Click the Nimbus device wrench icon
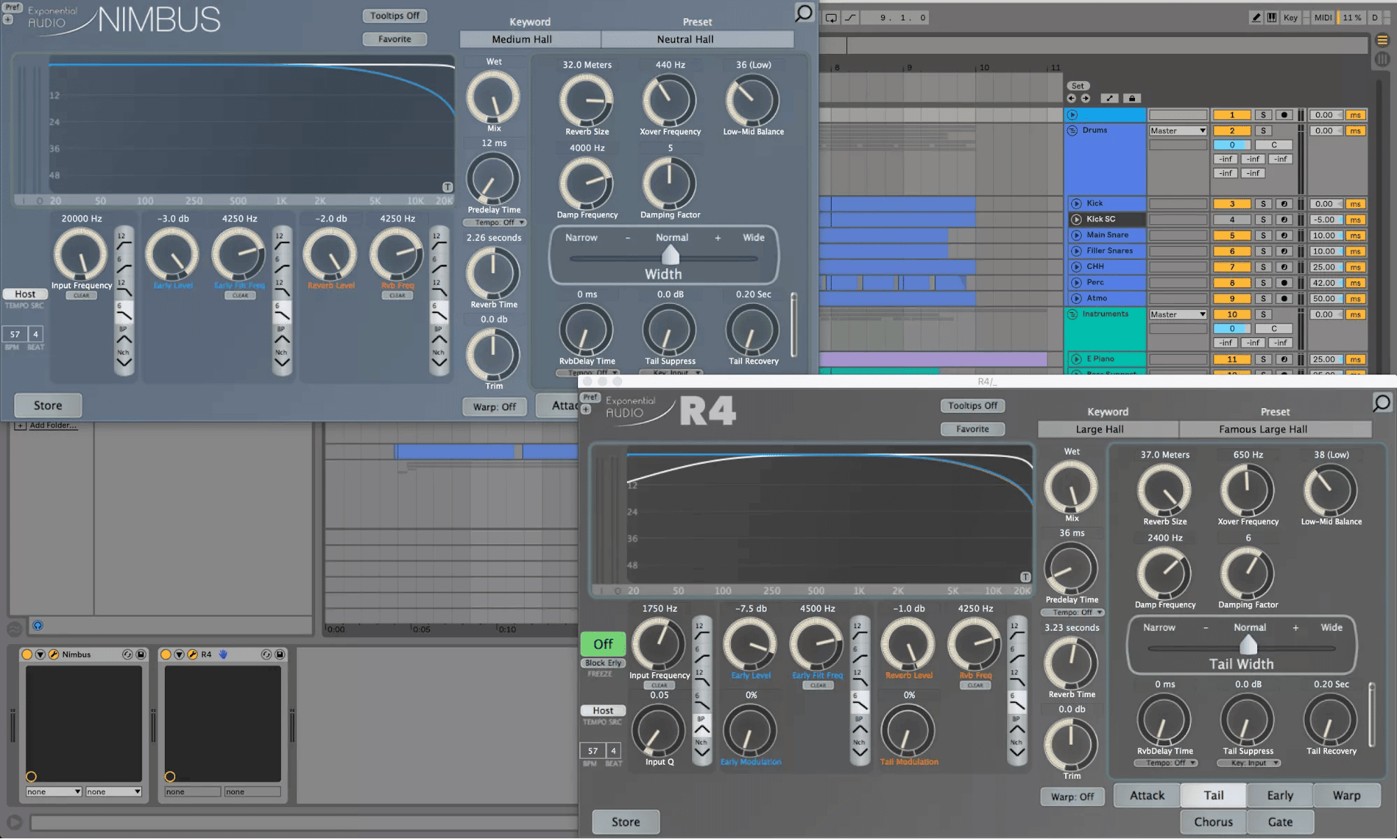 click(x=53, y=655)
